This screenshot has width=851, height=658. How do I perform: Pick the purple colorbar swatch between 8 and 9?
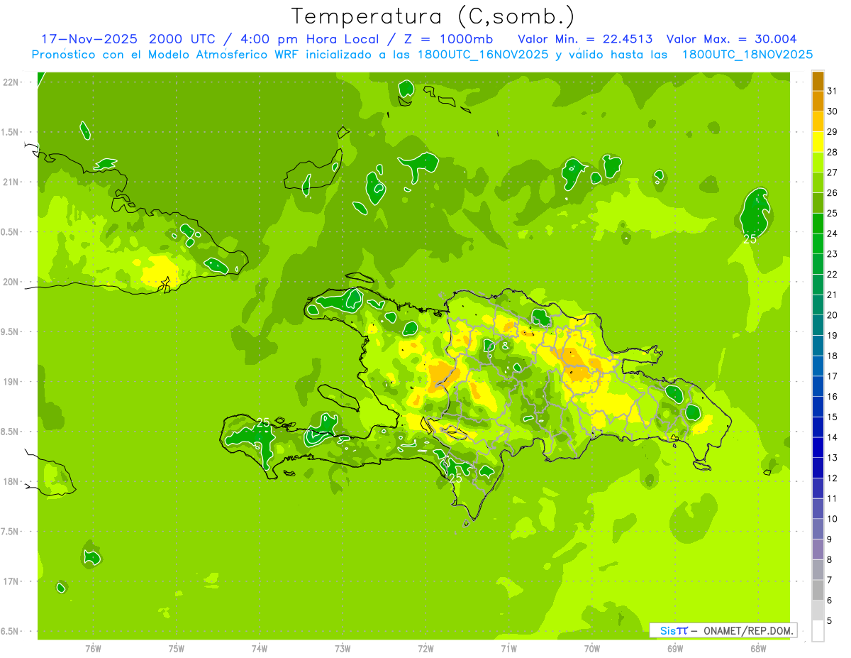click(x=818, y=549)
